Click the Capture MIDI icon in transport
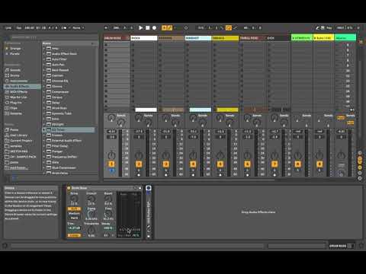 [186, 27]
